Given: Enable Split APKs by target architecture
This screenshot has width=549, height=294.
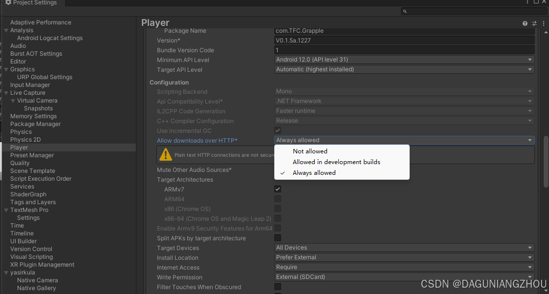Looking at the screenshot, I should click(x=278, y=238).
